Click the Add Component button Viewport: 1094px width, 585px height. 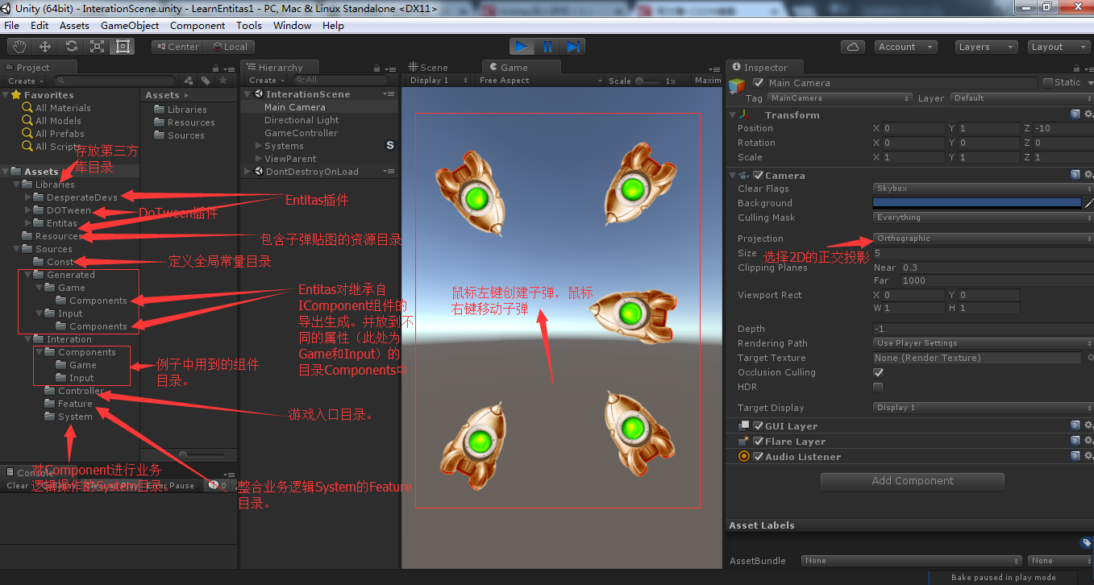[x=913, y=481]
